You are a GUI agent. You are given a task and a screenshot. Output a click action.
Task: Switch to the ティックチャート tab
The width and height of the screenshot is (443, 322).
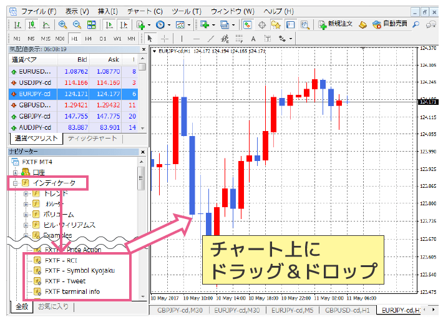[92, 139]
